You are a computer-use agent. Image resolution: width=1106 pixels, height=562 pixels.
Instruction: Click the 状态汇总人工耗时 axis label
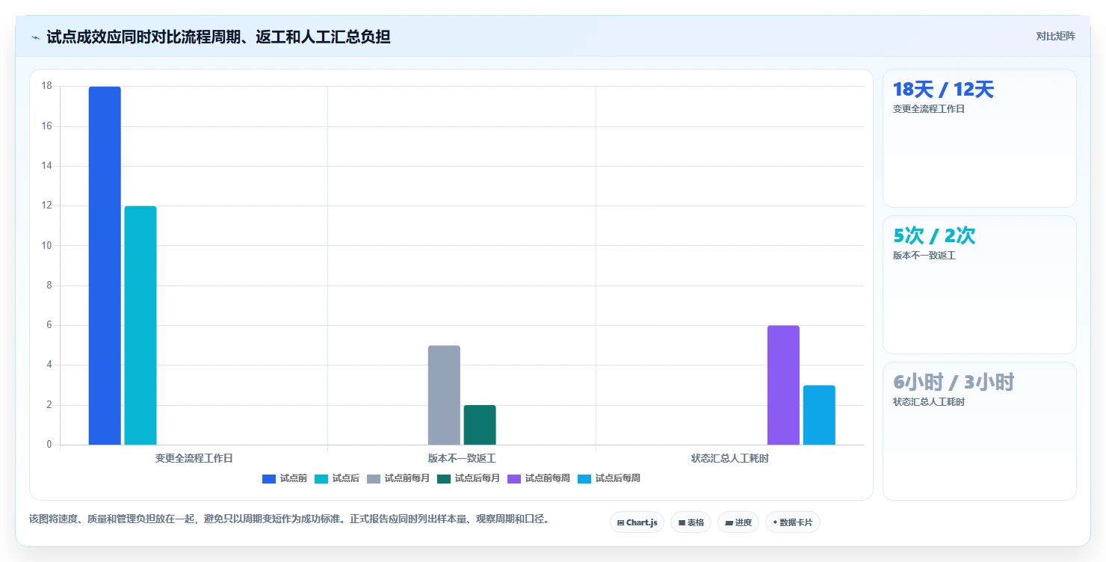pyautogui.click(x=729, y=458)
